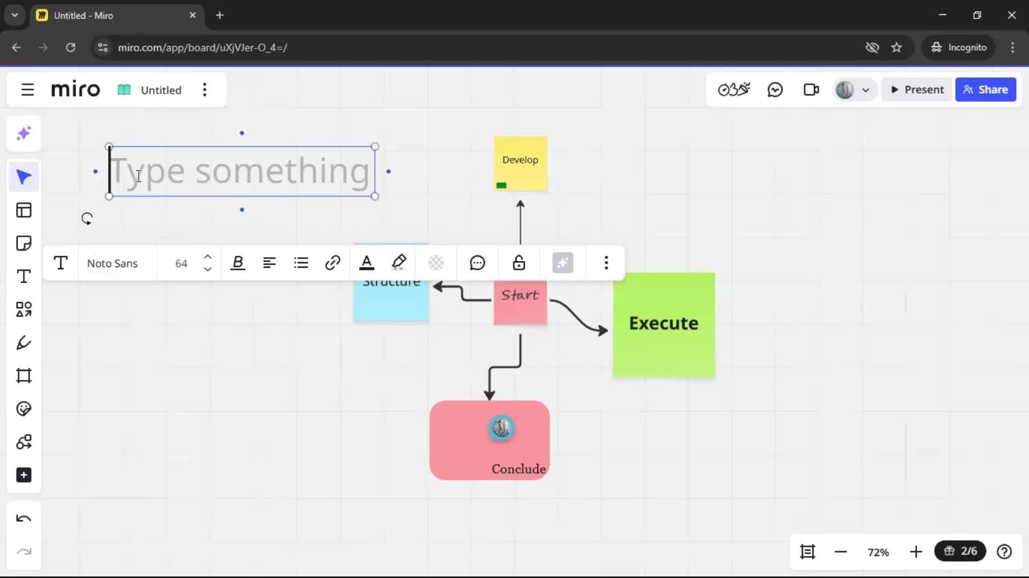
Task: Select the Frame tool in sidebar
Action: click(x=24, y=376)
